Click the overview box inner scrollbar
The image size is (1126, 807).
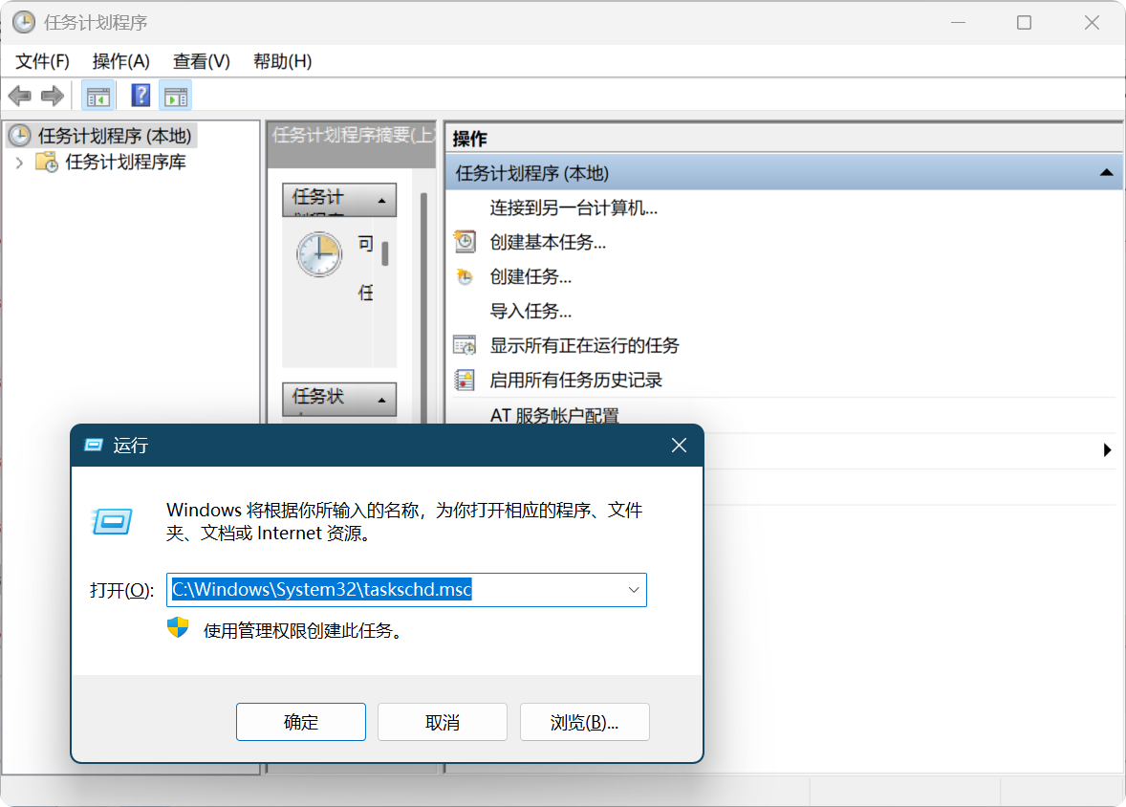385,254
